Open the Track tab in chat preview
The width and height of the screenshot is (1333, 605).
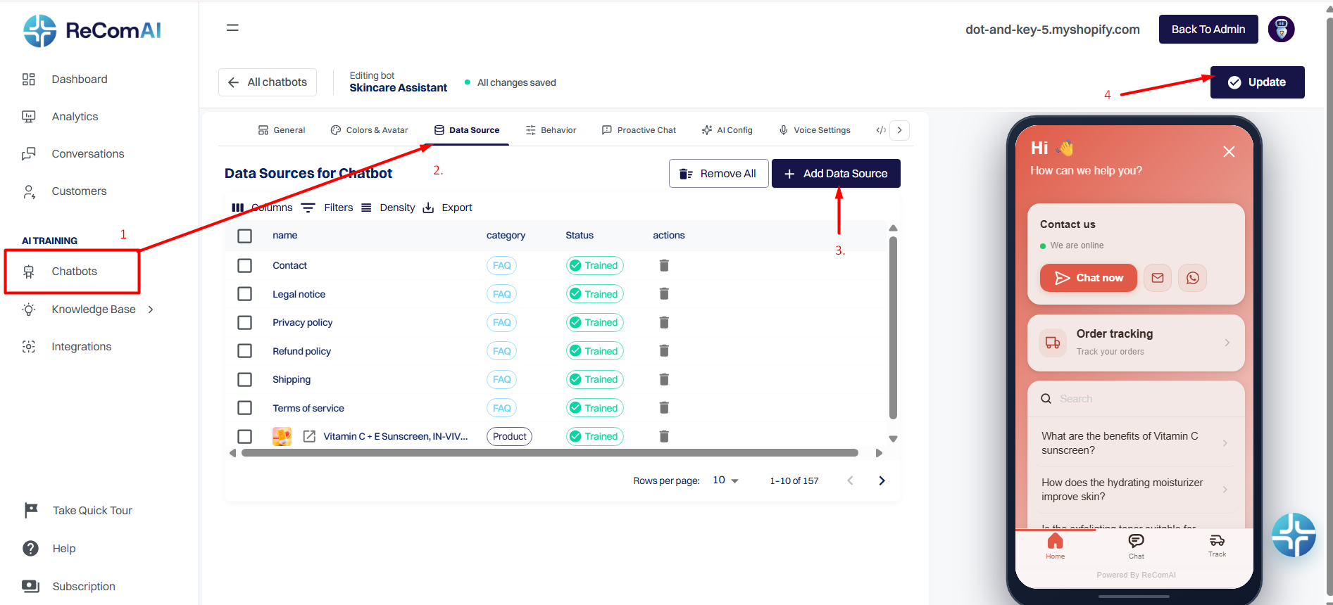[x=1217, y=545]
